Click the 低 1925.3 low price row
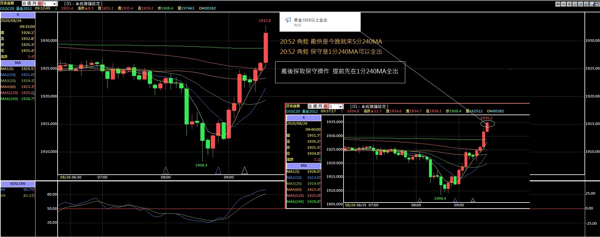 point(18,45)
